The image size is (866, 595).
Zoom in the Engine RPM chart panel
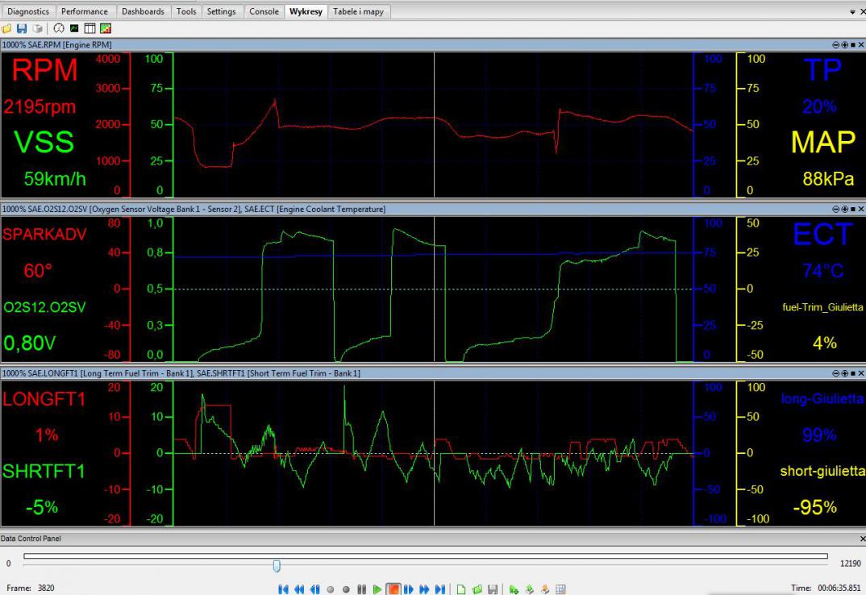[844, 45]
